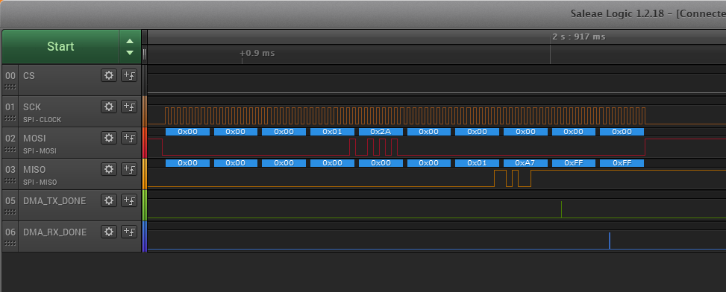Increase capture setting with up arrow

[x=130, y=41]
